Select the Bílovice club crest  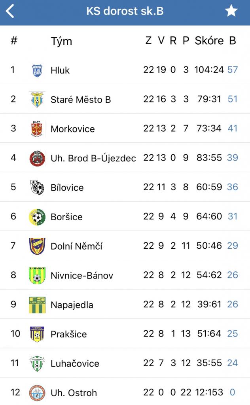coord(37,187)
